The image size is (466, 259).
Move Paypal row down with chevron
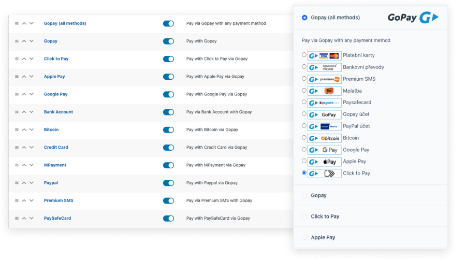coord(32,183)
